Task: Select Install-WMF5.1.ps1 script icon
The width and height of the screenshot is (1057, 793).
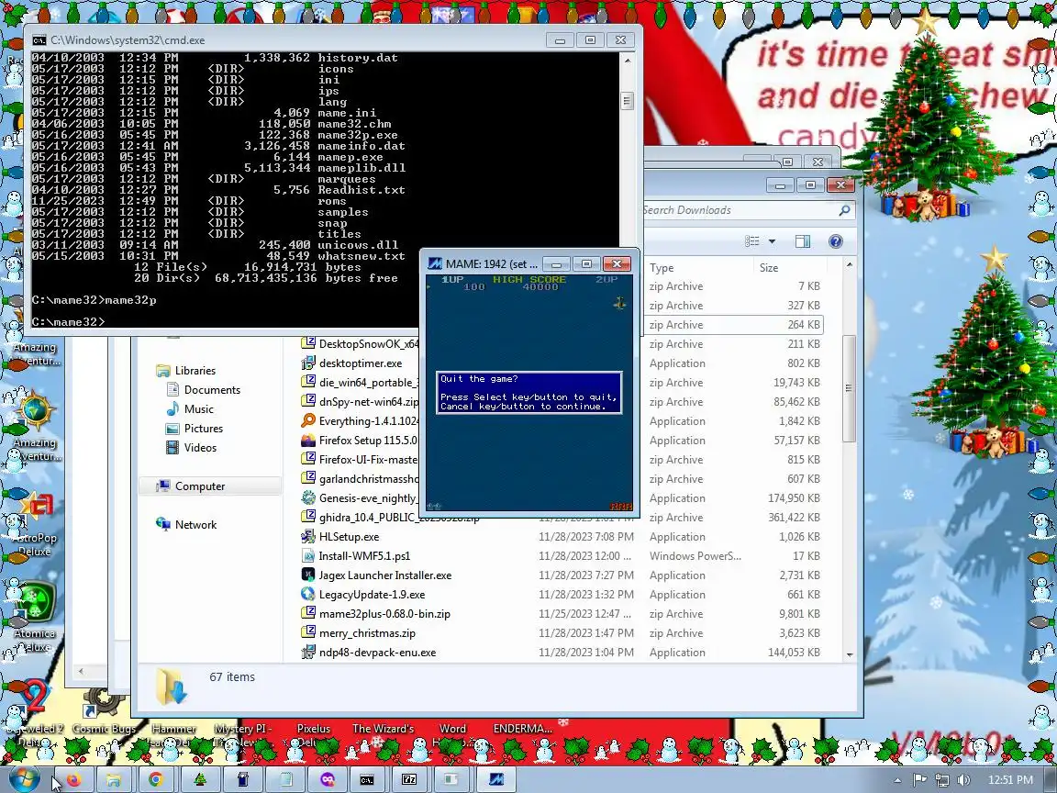Action: tap(308, 555)
